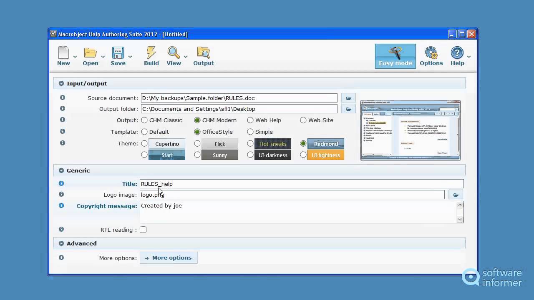Collapse the Input/output section
This screenshot has height=300, width=534.
[x=61, y=83]
